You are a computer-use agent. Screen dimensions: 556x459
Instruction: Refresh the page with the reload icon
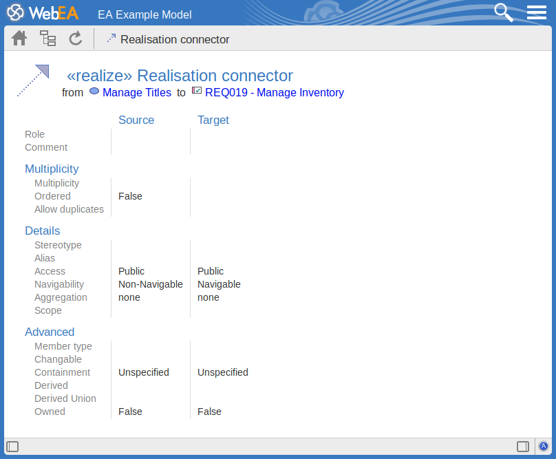76,39
